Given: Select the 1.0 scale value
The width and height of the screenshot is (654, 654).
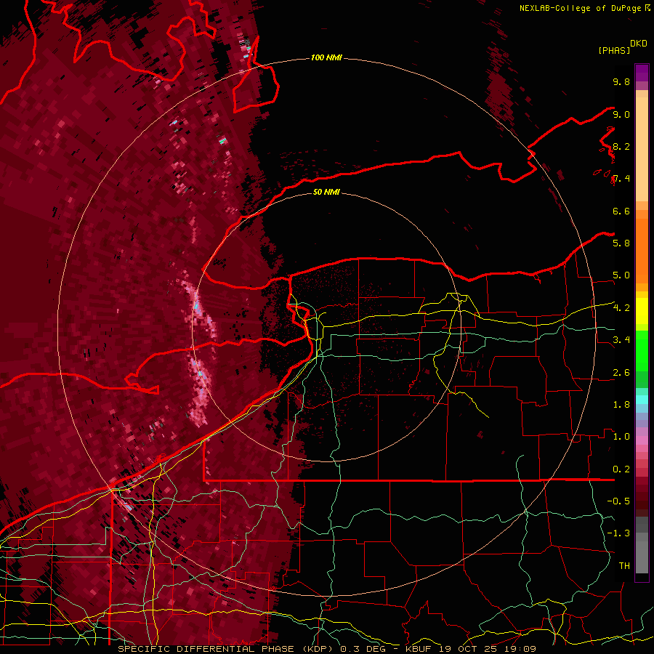Looking at the screenshot, I should pos(621,437).
